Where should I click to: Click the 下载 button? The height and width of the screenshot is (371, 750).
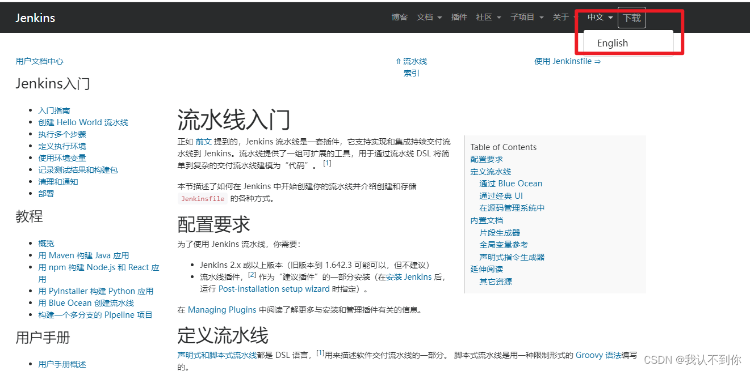631,17
